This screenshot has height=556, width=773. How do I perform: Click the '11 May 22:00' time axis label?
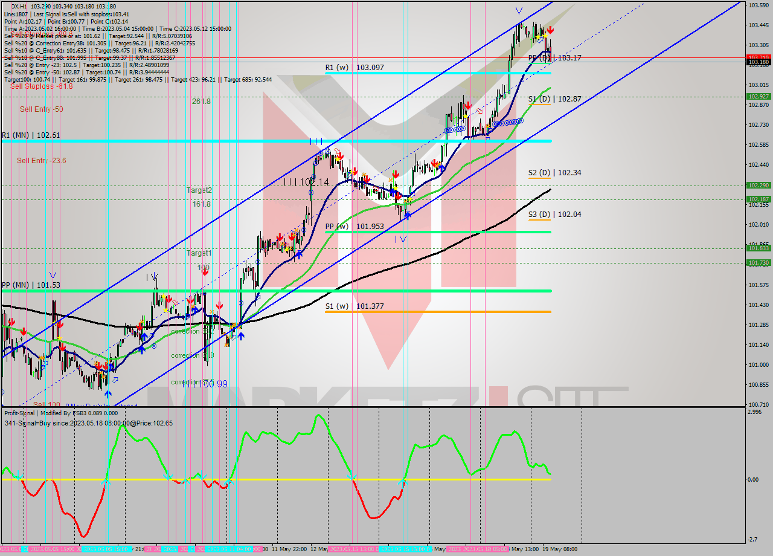tap(289, 549)
